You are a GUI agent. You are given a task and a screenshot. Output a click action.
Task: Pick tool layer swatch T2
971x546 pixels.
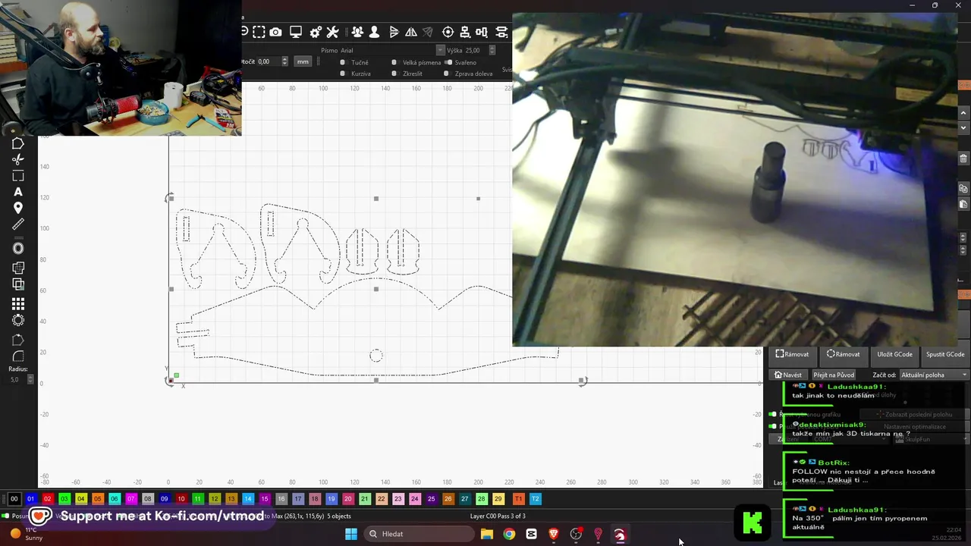click(535, 499)
